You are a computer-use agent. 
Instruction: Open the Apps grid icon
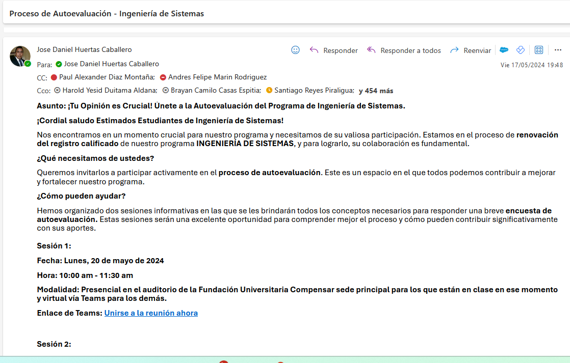(539, 50)
